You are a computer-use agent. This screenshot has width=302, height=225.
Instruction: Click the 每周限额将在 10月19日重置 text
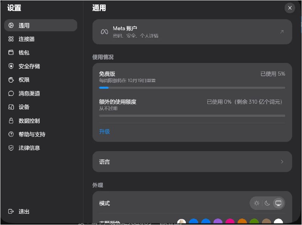[127, 80]
